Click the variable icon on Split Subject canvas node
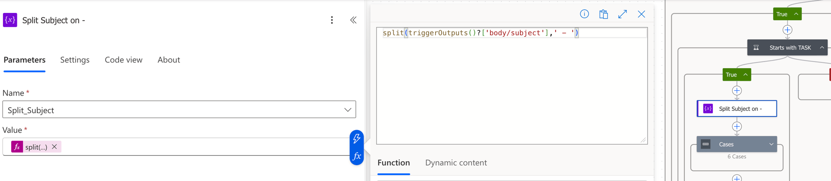The image size is (831, 181). pyautogui.click(x=708, y=109)
